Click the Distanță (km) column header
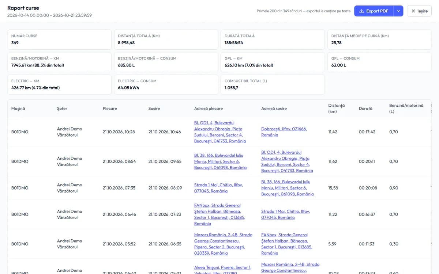 pos(337,109)
